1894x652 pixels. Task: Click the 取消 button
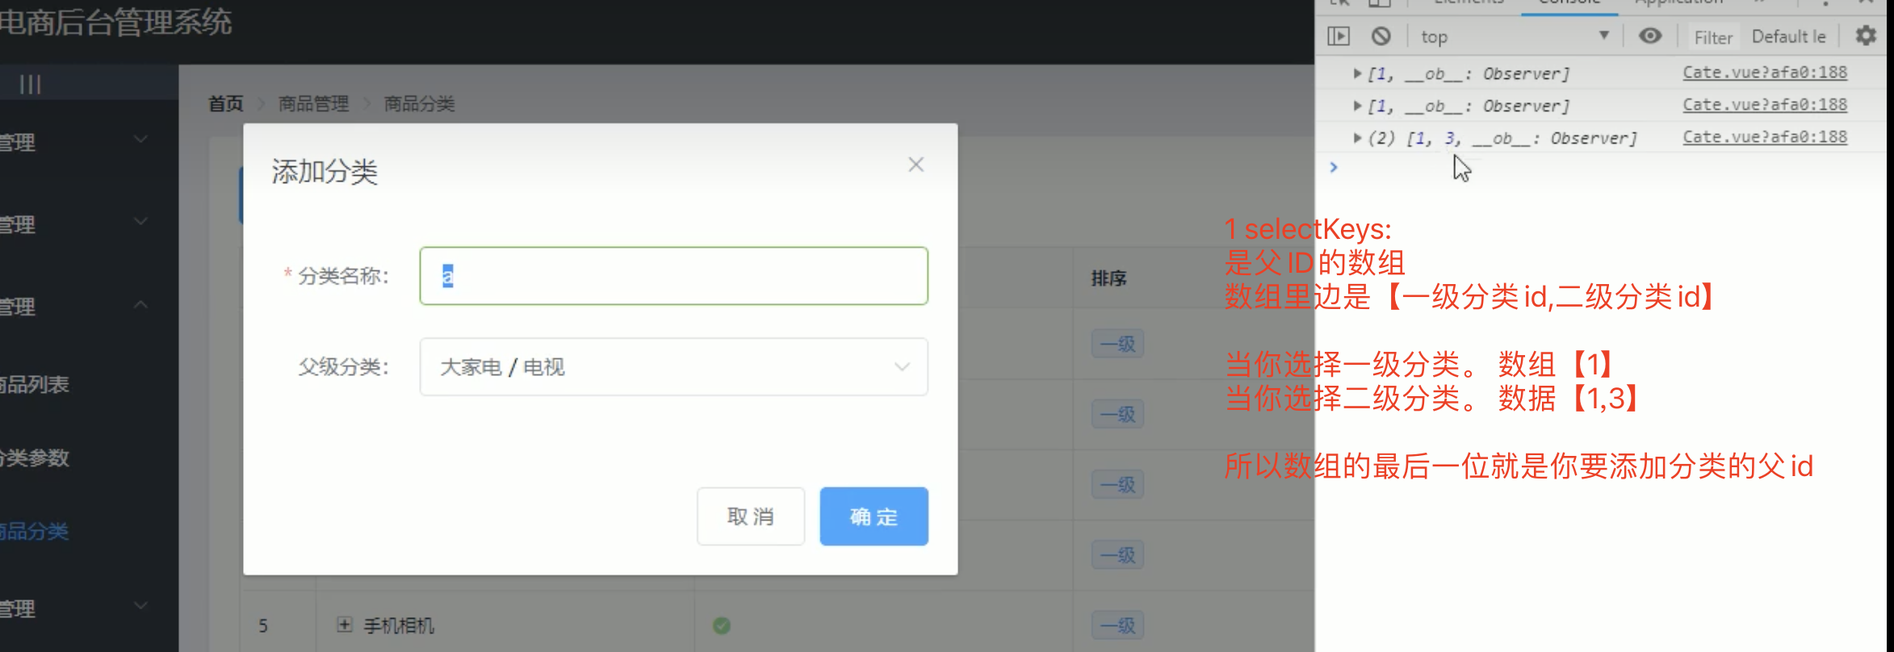pyautogui.click(x=751, y=516)
